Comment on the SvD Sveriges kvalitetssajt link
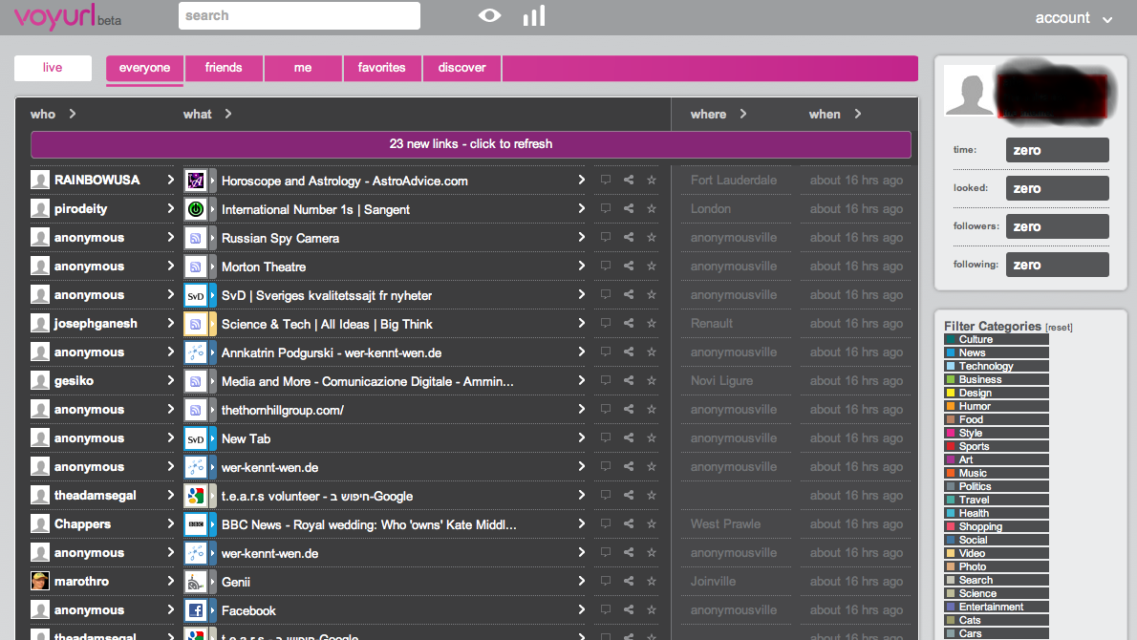The width and height of the screenshot is (1137, 640). [x=606, y=294]
